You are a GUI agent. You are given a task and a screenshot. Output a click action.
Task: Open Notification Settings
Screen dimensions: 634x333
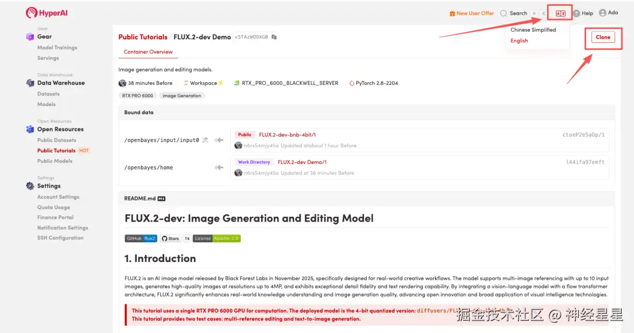coord(63,228)
